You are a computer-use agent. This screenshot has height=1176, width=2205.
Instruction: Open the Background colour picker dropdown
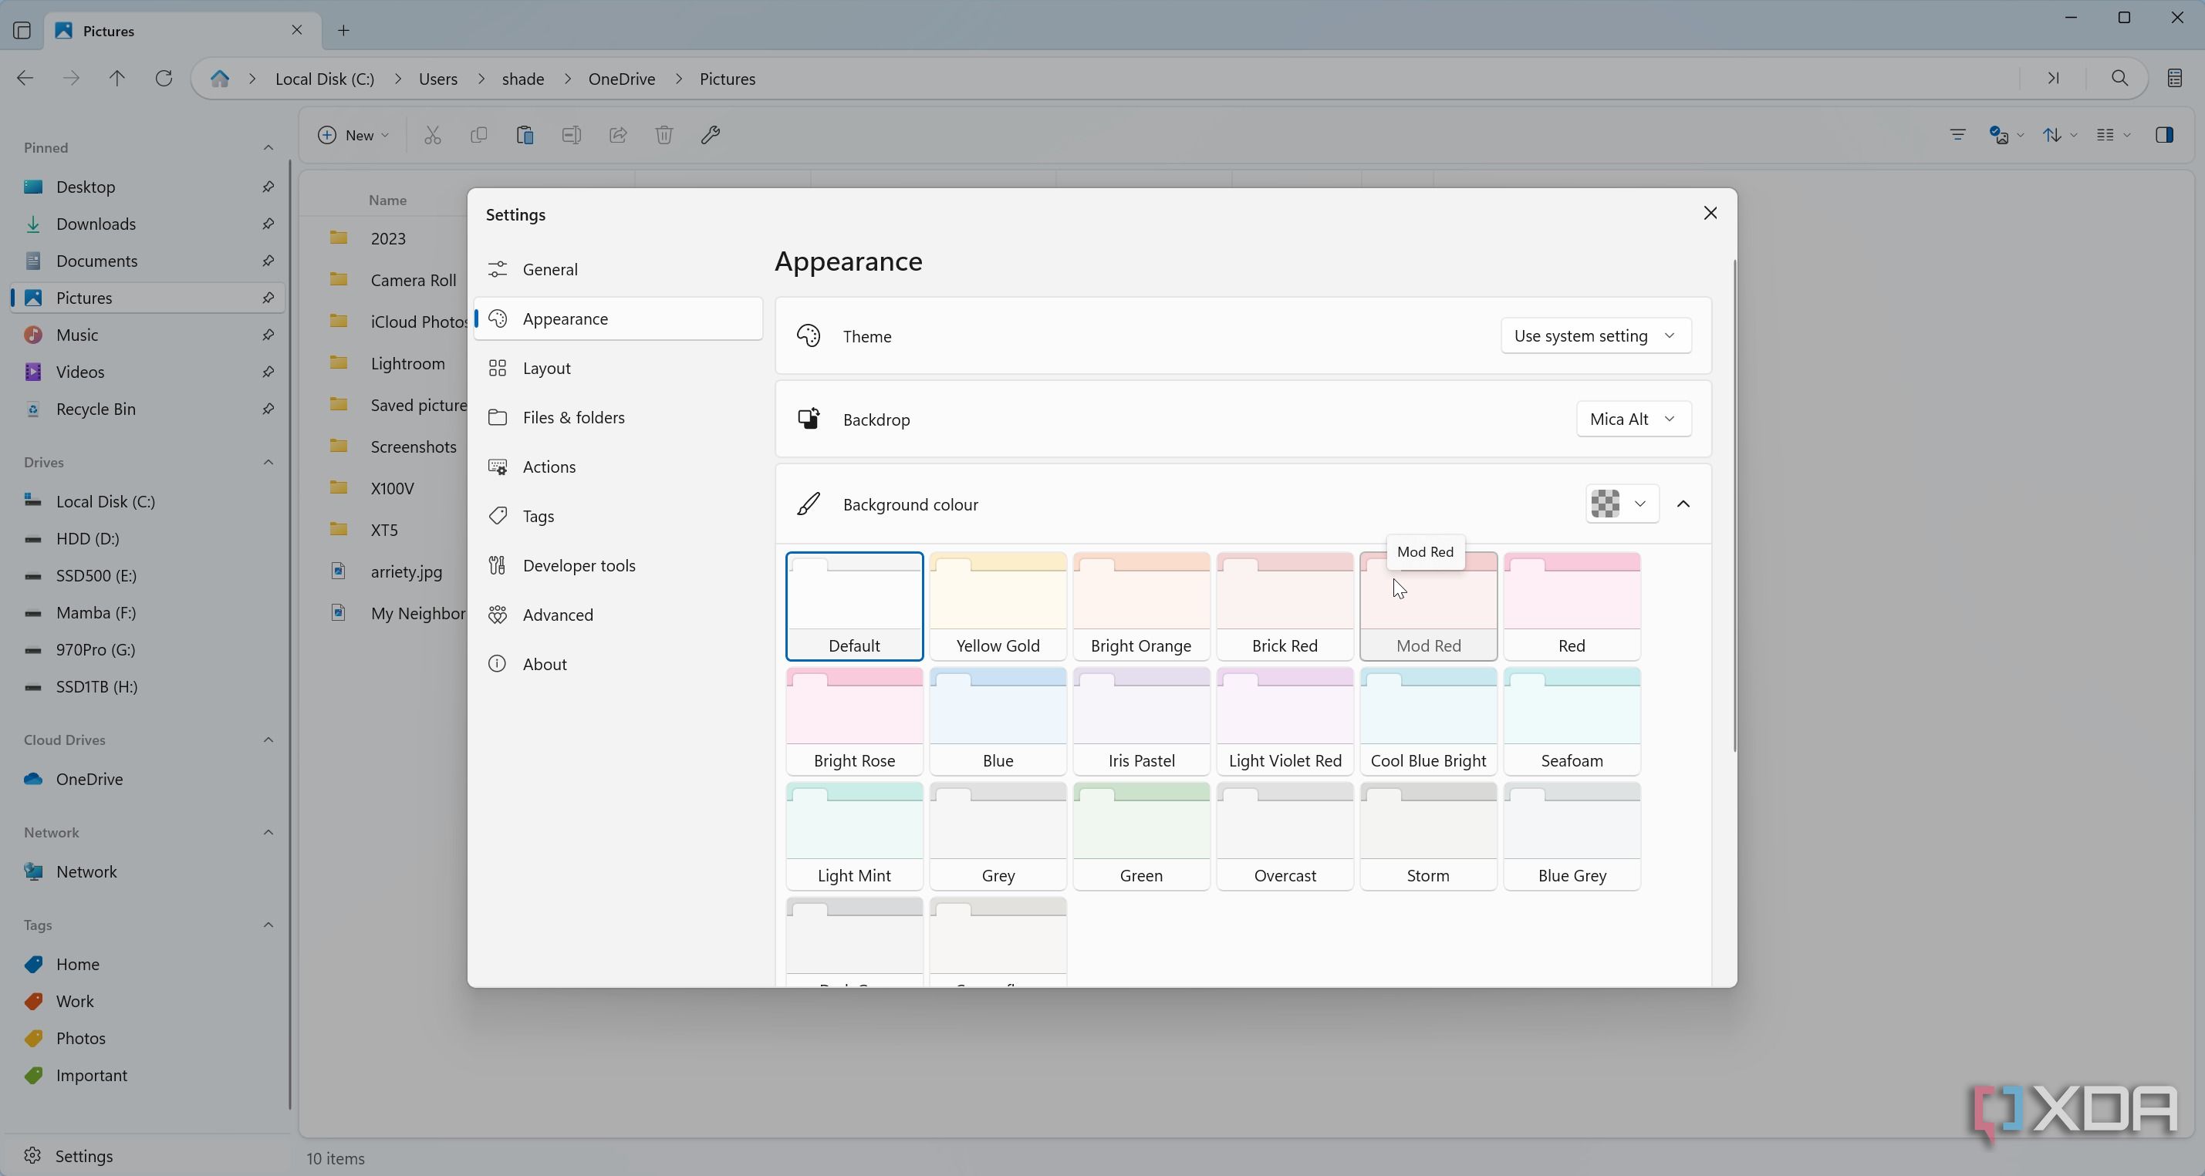(1622, 504)
